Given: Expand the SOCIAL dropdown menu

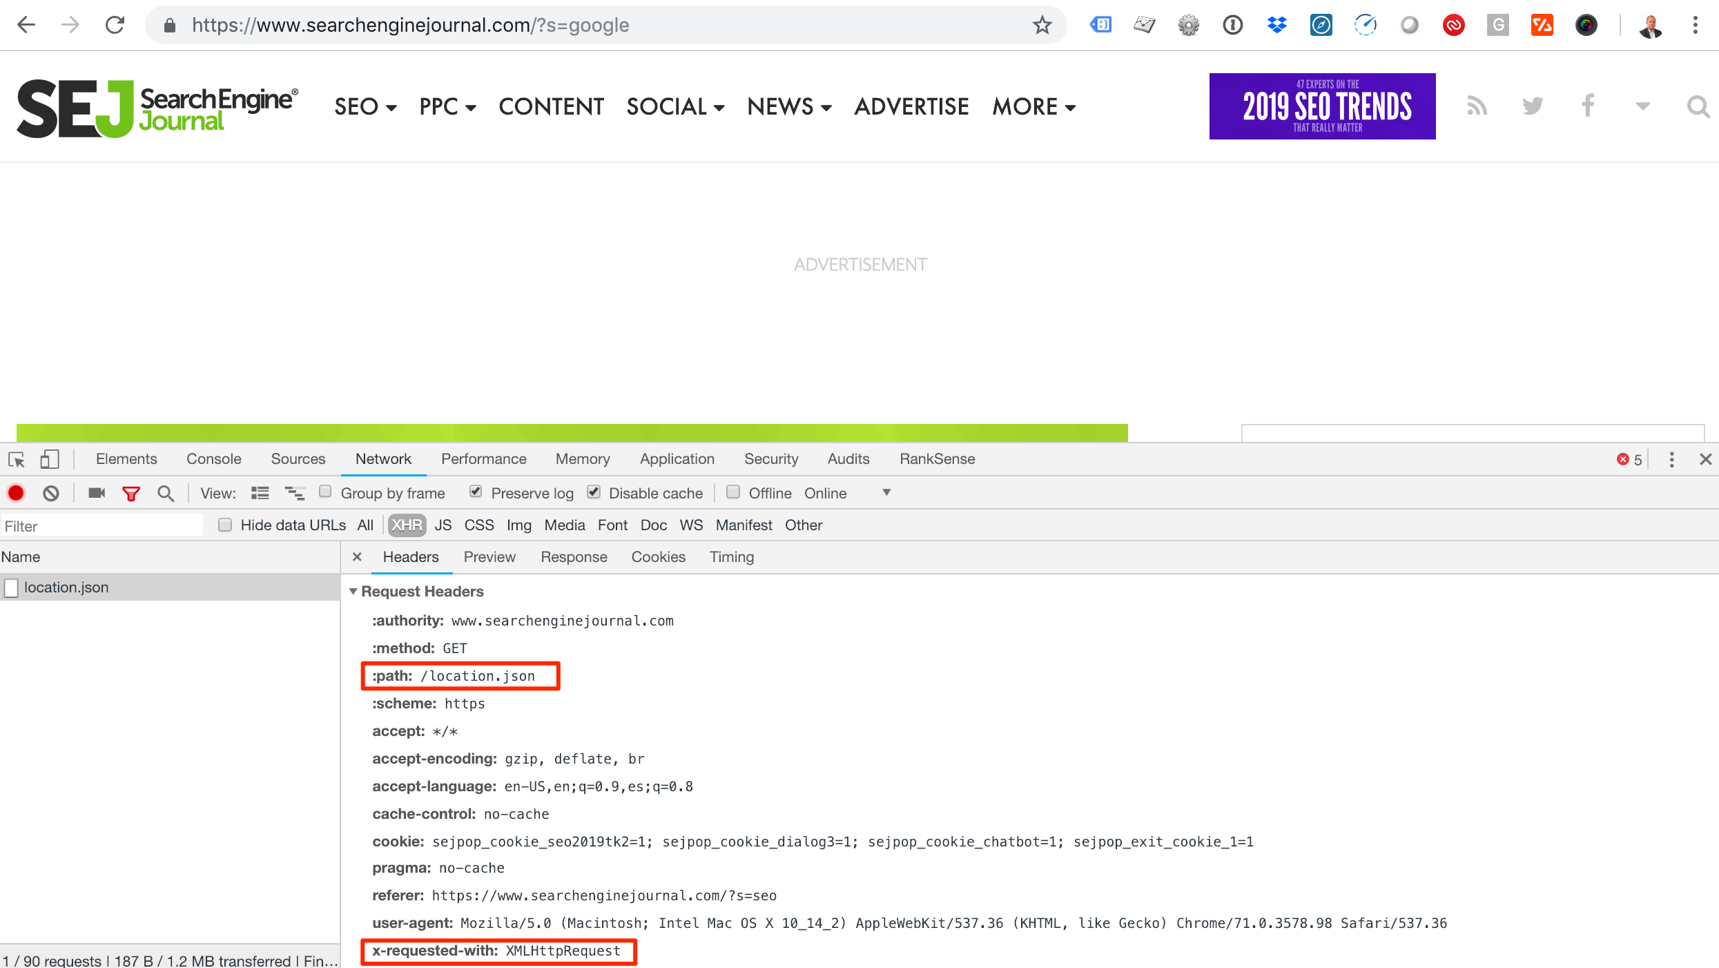Looking at the screenshot, I should click(x=677, y=106).
